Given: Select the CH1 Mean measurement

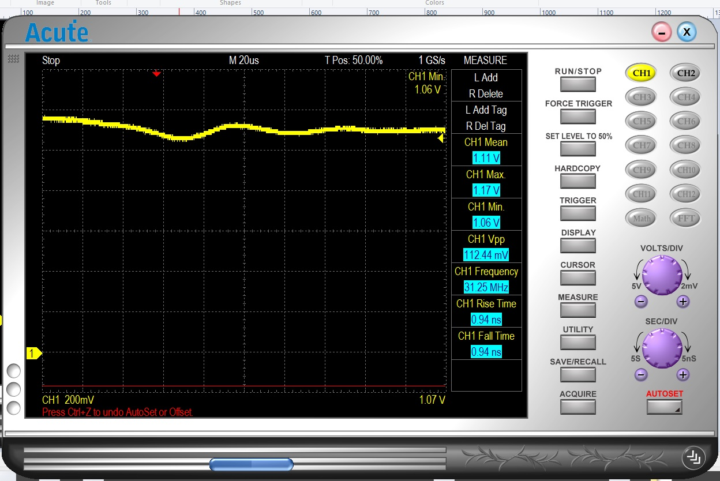Looking at the screenshot, I should pyautogui.click(x=486, y=150).
